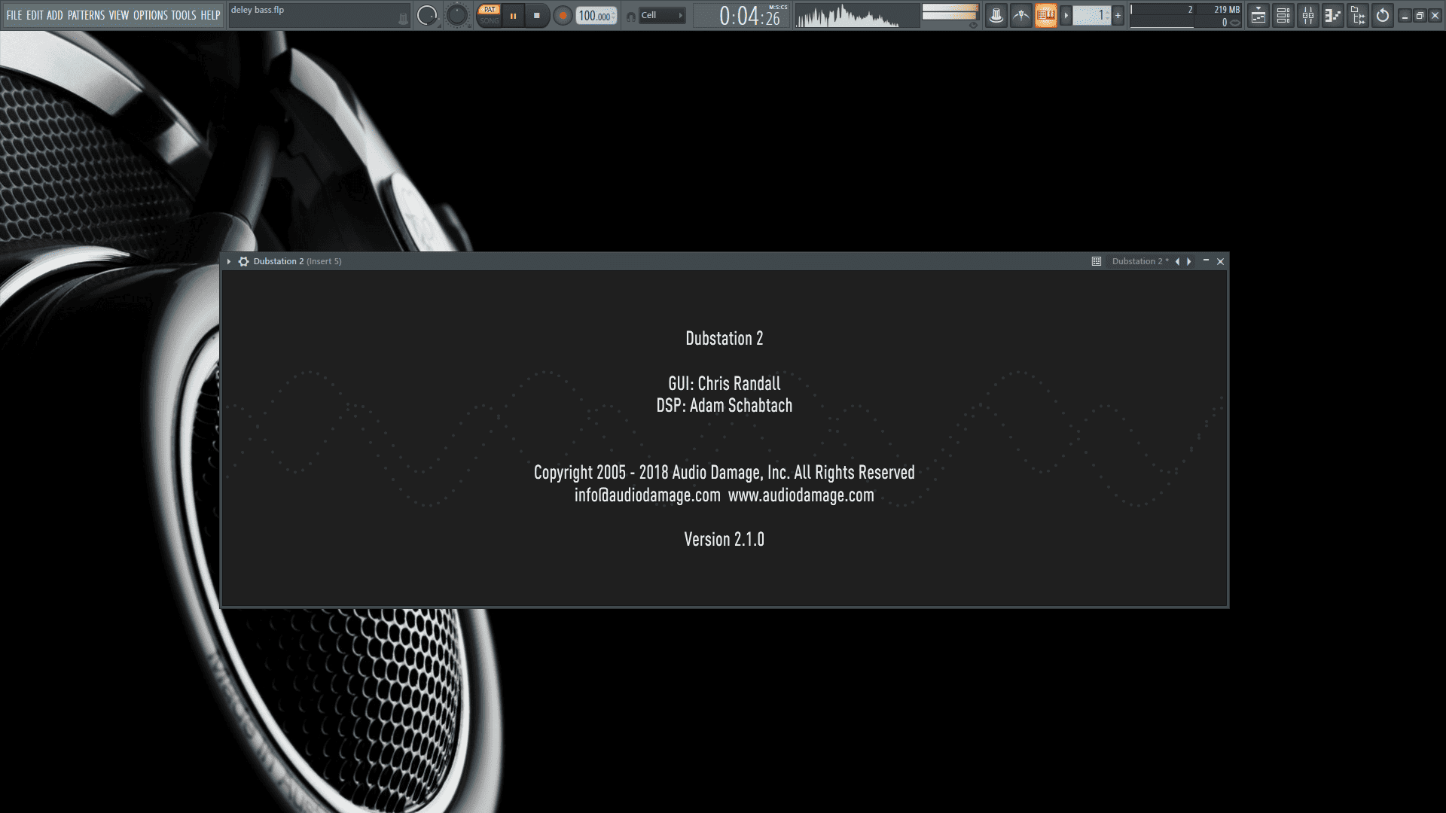
Task: Click the www.audiodamage.com web address
Action: (801, 495)
